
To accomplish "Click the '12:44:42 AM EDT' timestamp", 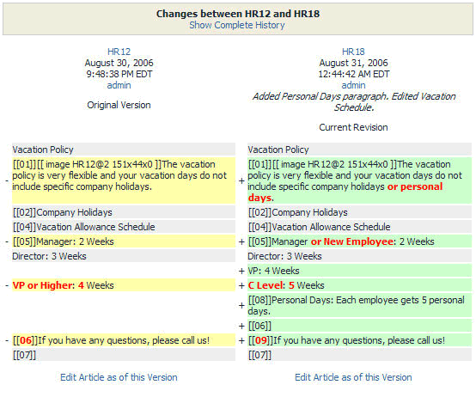I will [x=353, y=74].
